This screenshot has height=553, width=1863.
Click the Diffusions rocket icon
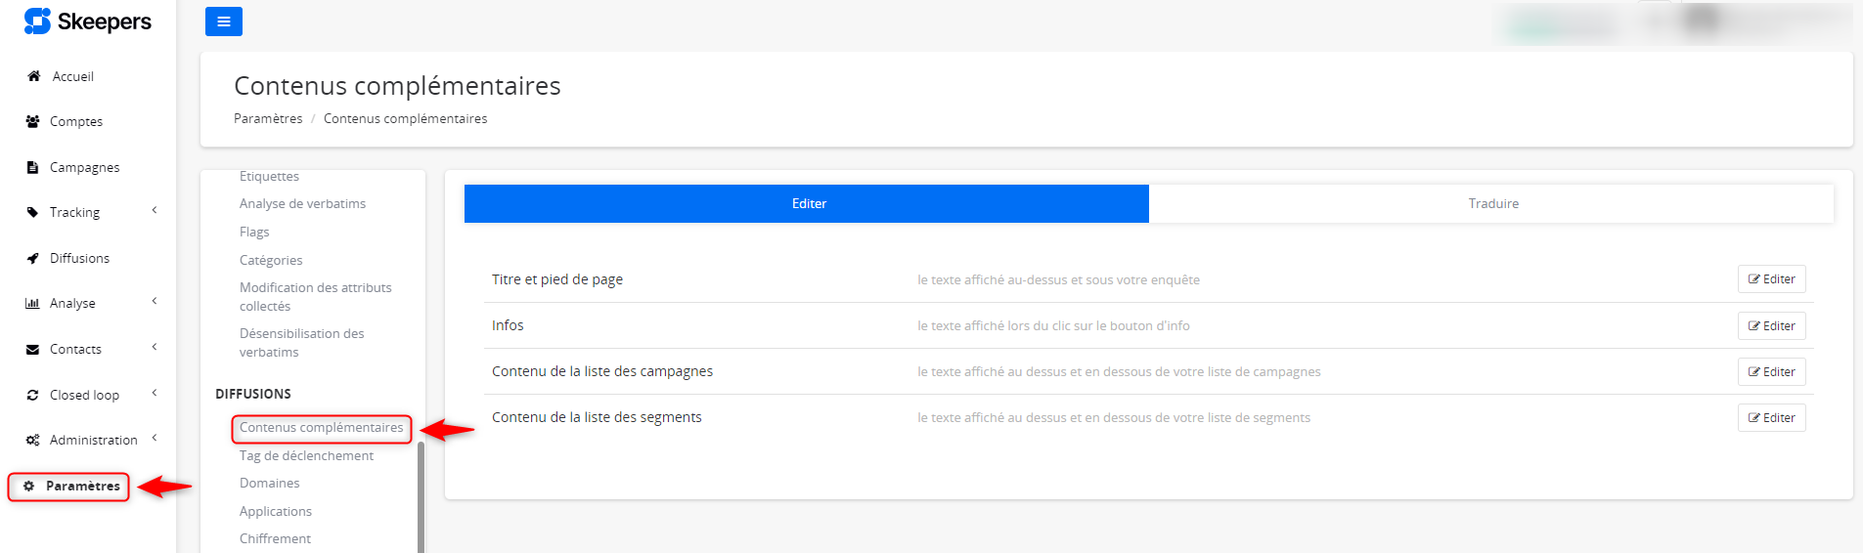point(32,258)
